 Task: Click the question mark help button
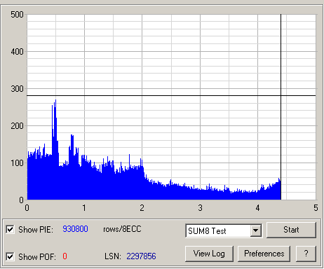tap(306, 254)
